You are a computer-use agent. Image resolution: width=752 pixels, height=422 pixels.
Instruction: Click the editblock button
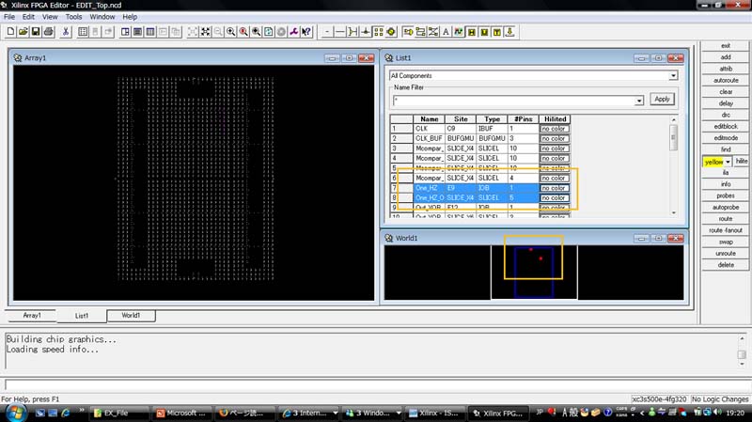pyautogui.click(x=726, y=127)
